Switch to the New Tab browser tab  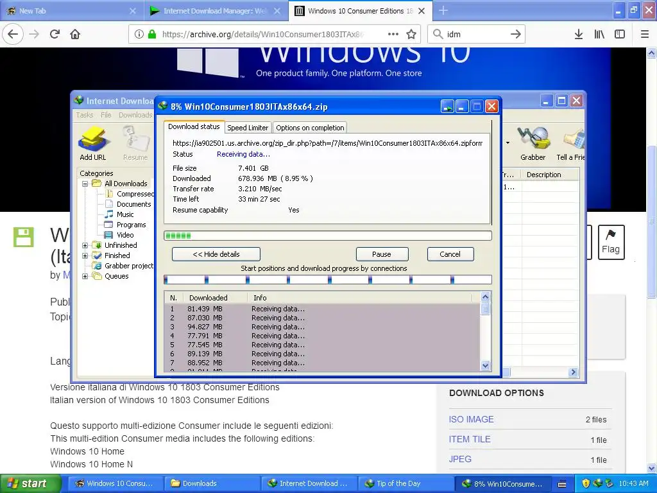pos(71,11)
